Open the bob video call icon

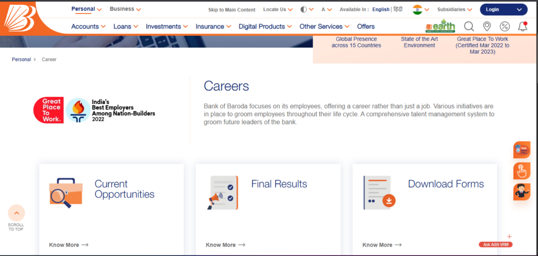pyautogui.click(x=522, y=150)
